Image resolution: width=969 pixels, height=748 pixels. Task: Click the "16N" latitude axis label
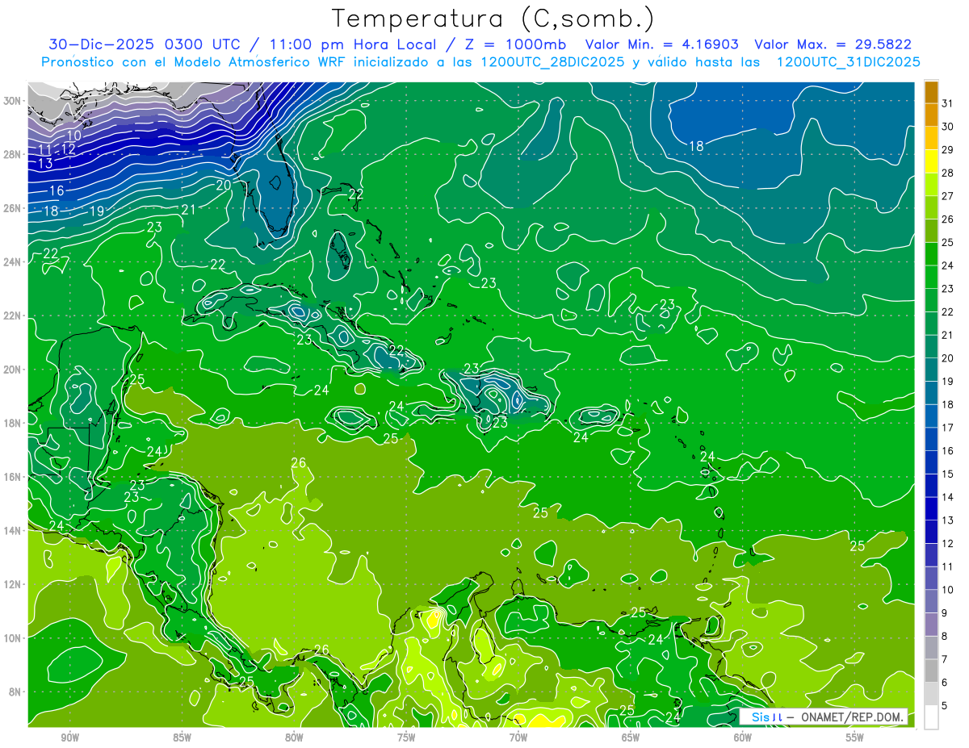click(x=12, y=477)
